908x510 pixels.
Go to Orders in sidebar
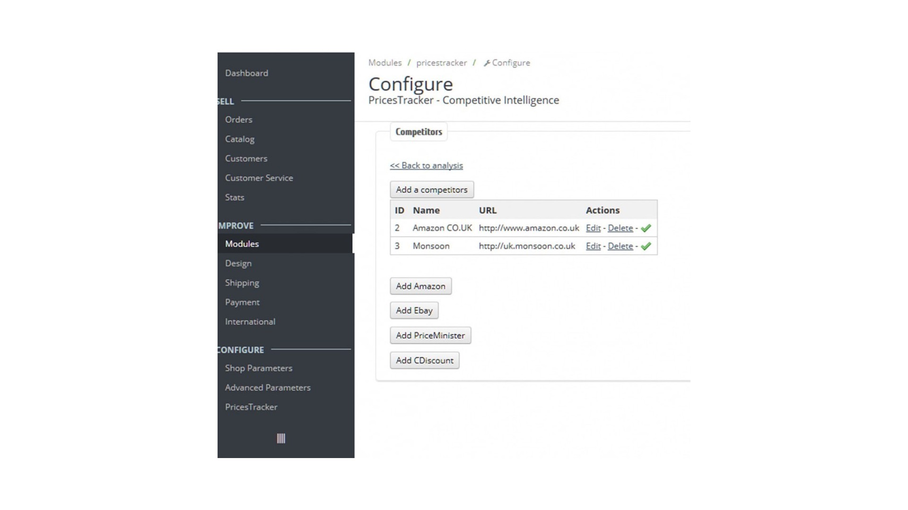point(238,119)
